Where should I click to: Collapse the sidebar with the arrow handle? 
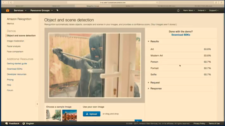click(37, 104)
